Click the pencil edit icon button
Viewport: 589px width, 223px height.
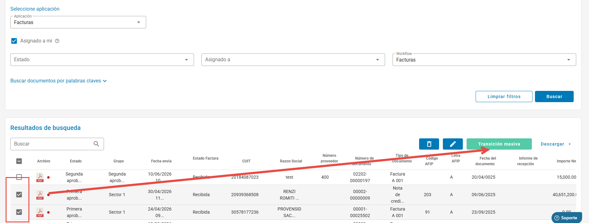453,144
